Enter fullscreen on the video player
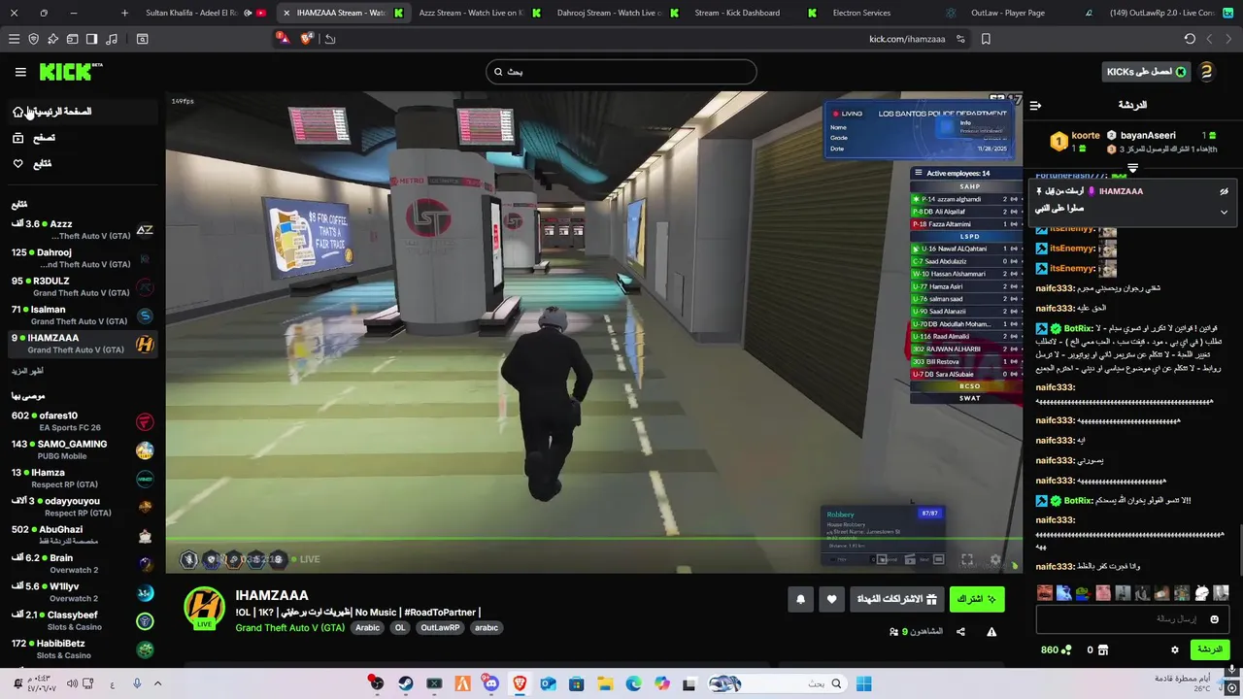Viewport: 1243px width, 699px height. [x=967, y=559]
